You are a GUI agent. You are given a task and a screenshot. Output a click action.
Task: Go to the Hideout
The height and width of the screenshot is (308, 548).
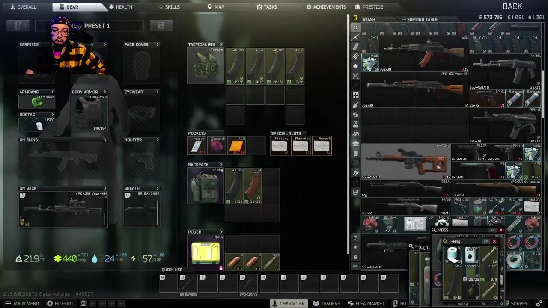60,303
